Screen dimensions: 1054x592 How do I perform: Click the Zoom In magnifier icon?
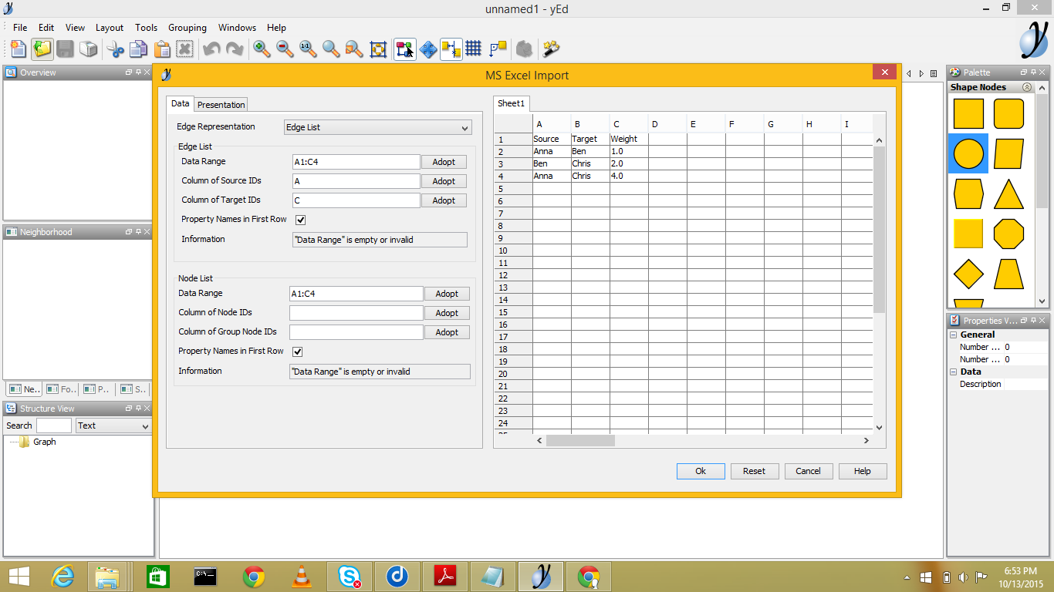tap(262, 49)
